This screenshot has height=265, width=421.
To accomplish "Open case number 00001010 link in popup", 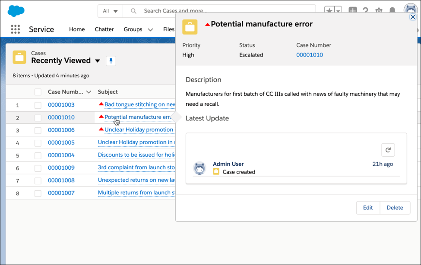I will (x=309, y=55).
